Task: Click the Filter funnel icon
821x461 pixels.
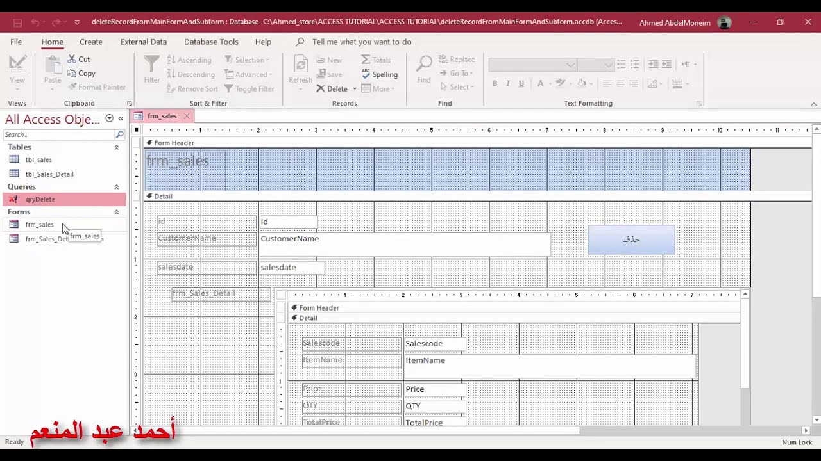Action: 151,64
